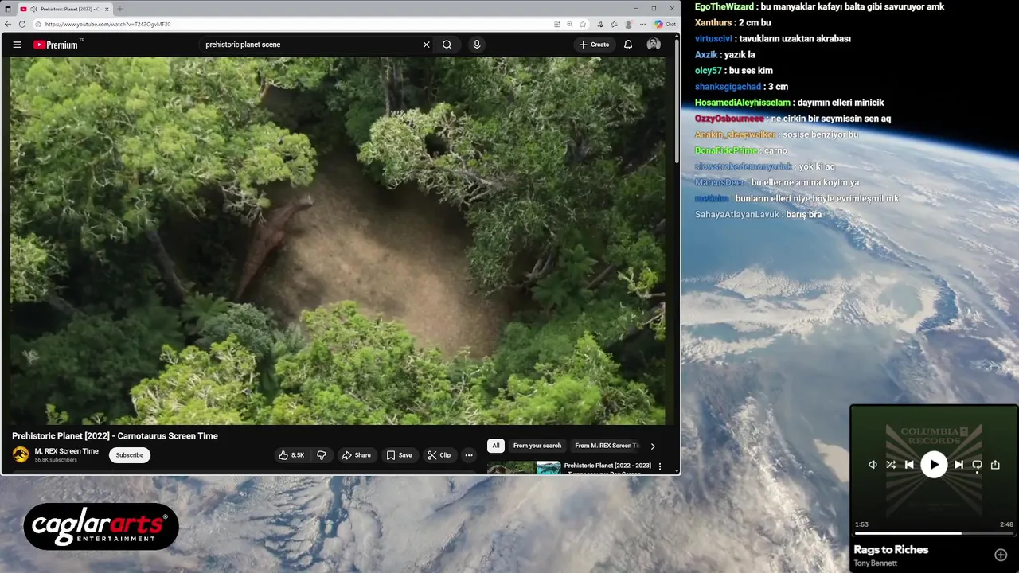Open Tony Bennett artist name in widget
1019x573 pixels.
(875, 563)
